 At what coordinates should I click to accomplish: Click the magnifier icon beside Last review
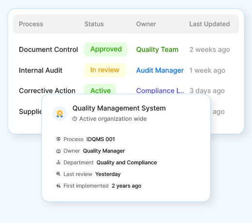tap(58, 174)
